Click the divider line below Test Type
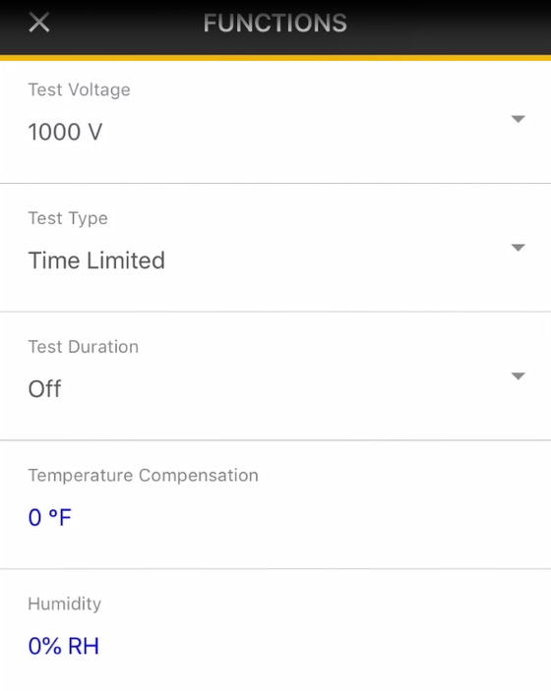 (x=275, y=312)
